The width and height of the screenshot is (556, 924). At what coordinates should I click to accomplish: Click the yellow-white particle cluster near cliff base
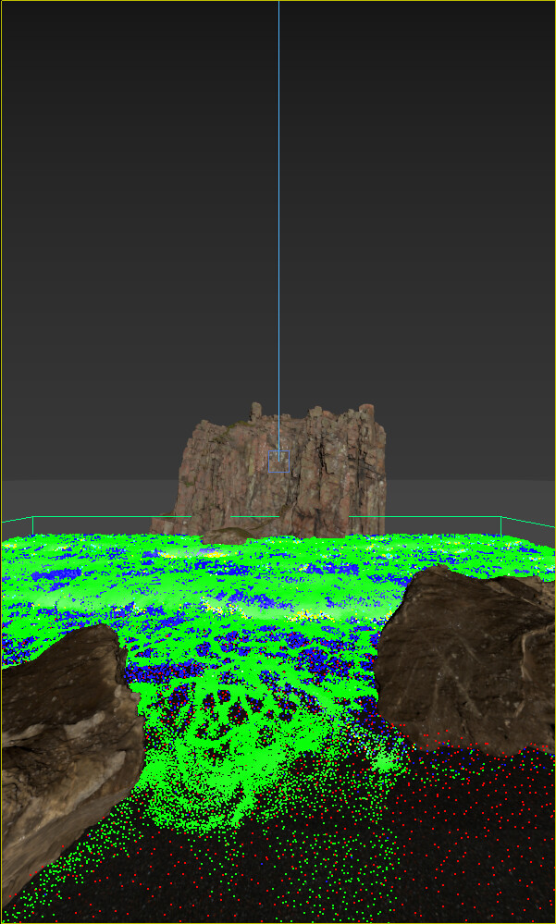(x=213, y=554)
